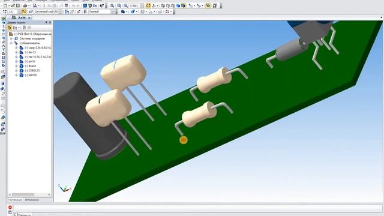Expand the Board component node

(x=16, y=66)
